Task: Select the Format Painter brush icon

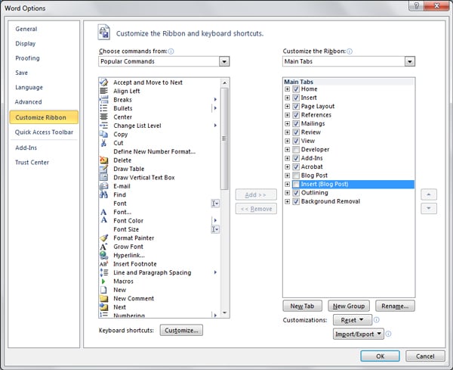Action: [x=103, y=238]
